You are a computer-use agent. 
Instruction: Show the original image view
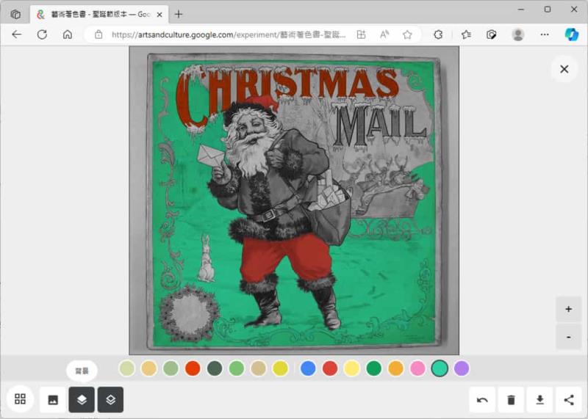click(x=53, y=399)
